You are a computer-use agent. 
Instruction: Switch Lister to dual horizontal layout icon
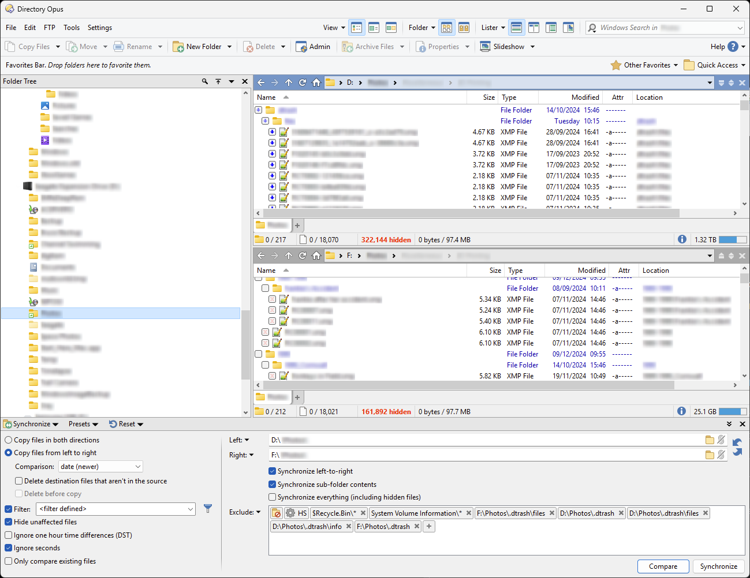pyautogui.click(x=517, y=28)
